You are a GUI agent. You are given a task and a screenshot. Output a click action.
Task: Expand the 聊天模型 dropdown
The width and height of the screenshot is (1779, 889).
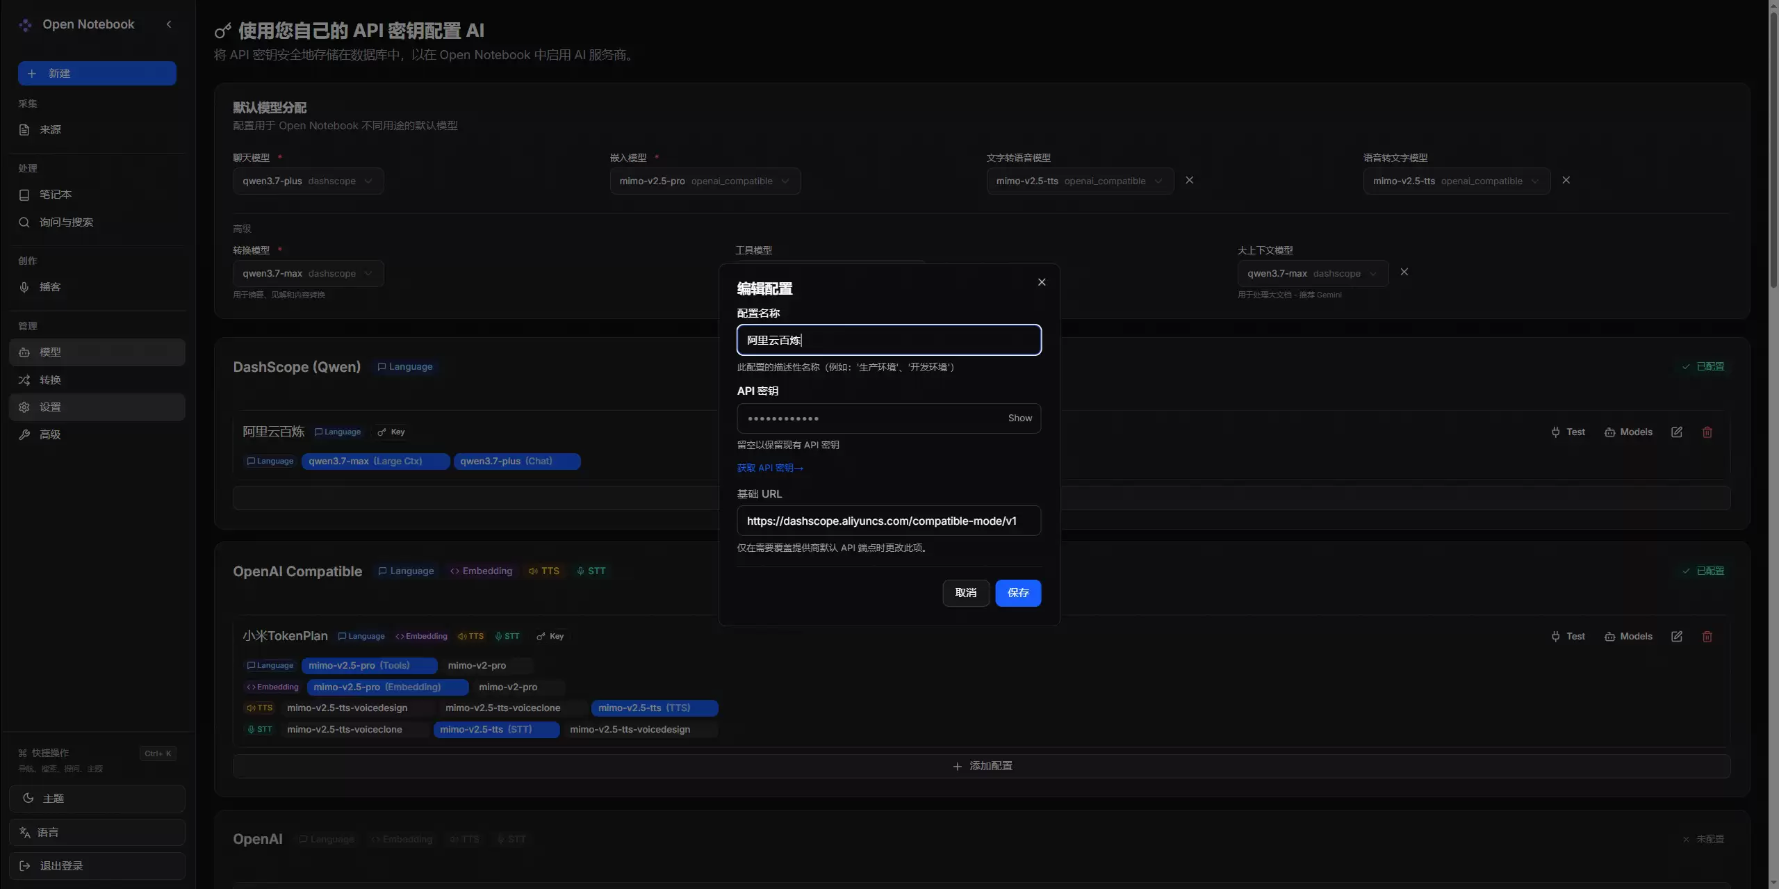[x=309, y=181]
